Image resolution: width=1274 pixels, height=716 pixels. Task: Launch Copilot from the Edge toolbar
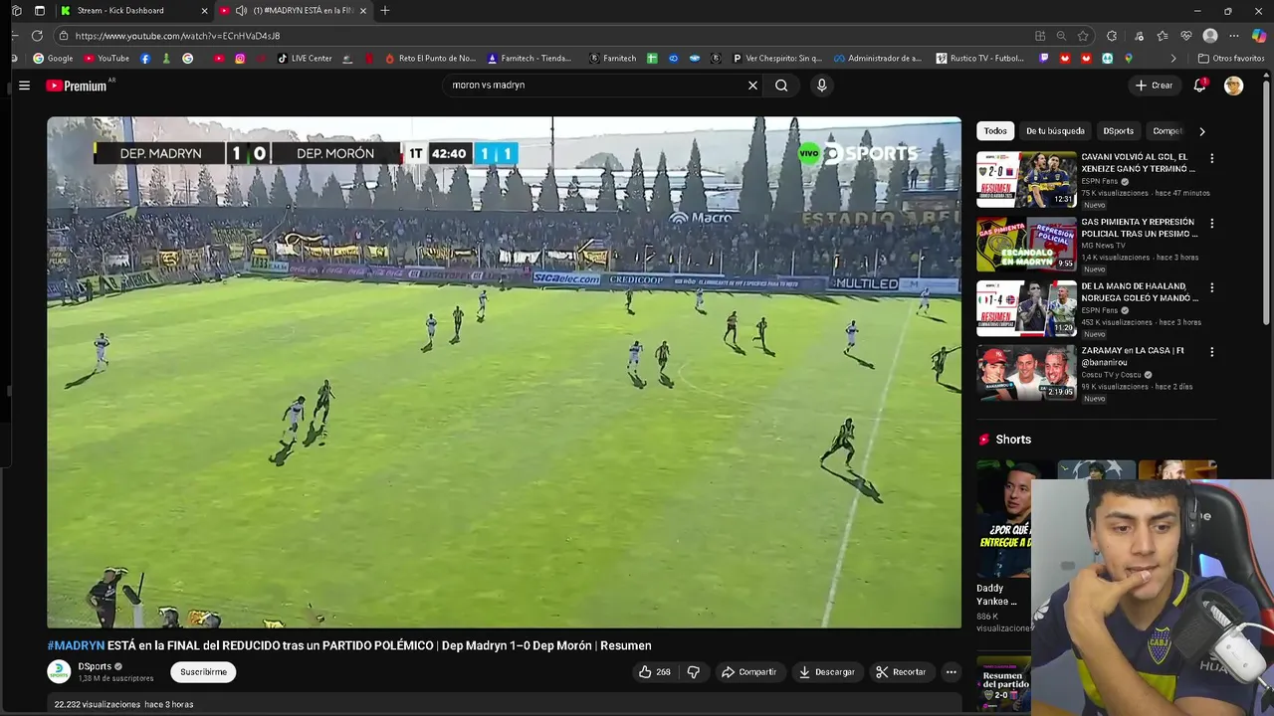(1259, 36)
